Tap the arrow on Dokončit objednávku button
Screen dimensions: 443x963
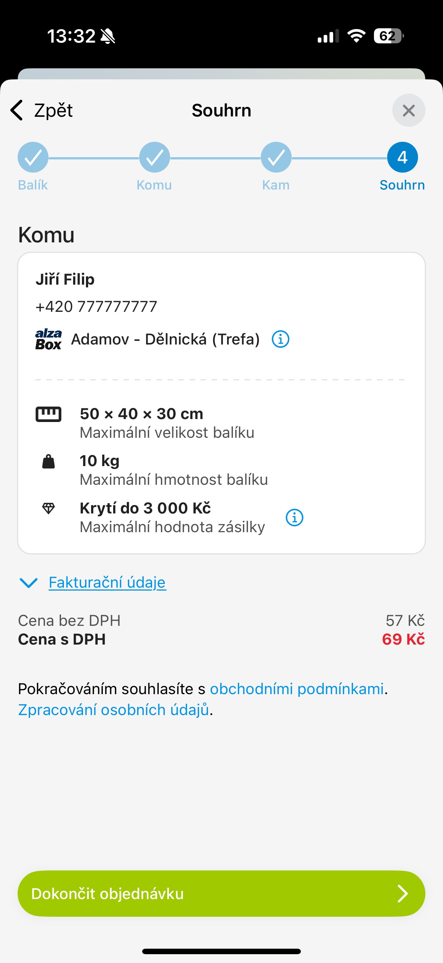[402, 894]
